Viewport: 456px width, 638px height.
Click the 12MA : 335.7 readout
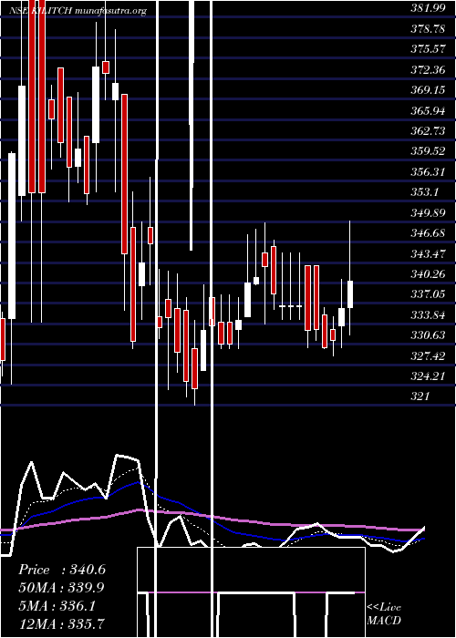click(61, 623)
